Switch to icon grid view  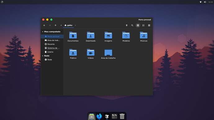click(x=138, y=25)
